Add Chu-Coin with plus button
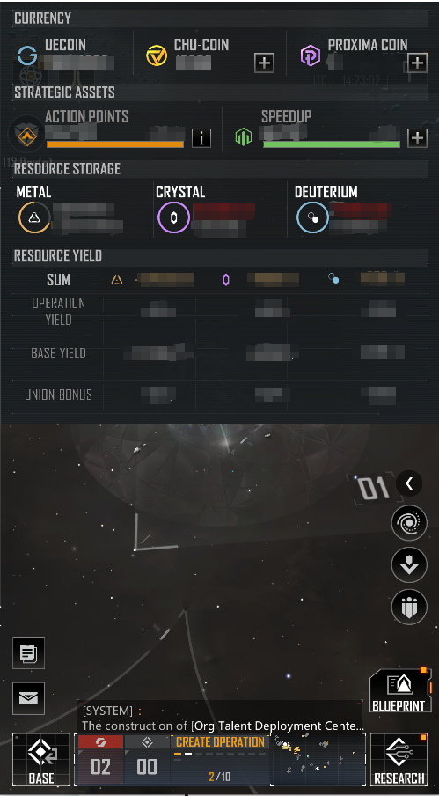 point(264,63)
